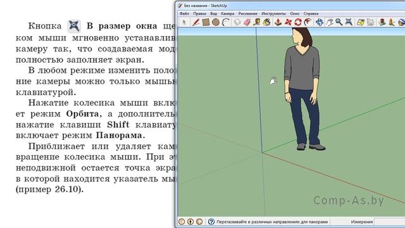Open the Файл menu
The width and height of the screenshot is (405, 228).
(x=184, y=13)
